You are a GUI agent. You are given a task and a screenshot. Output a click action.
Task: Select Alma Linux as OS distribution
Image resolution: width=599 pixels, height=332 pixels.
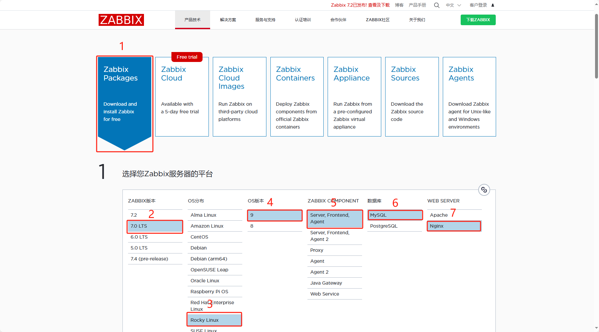[215, 215]
